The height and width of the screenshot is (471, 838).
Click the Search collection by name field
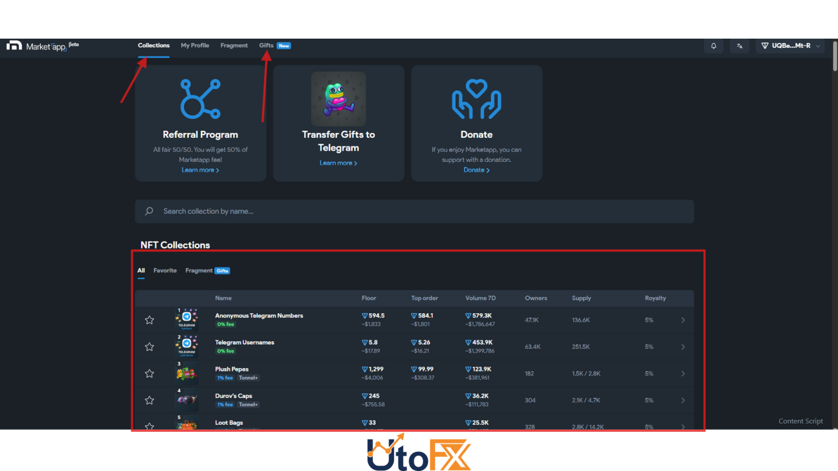pyautogui.click(x=415, y=211)
